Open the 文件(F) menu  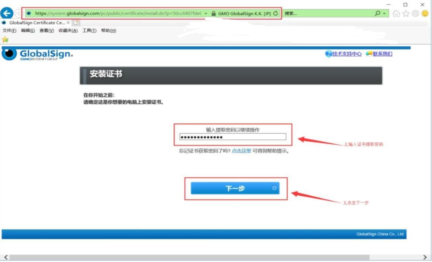[x=9, y=30]
